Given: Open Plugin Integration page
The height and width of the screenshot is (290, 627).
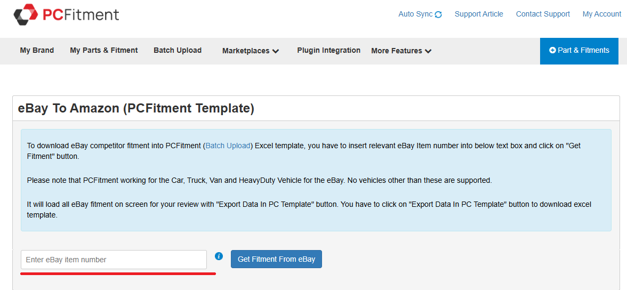Looking at the screenshot, I should click(x=328, y=51).
